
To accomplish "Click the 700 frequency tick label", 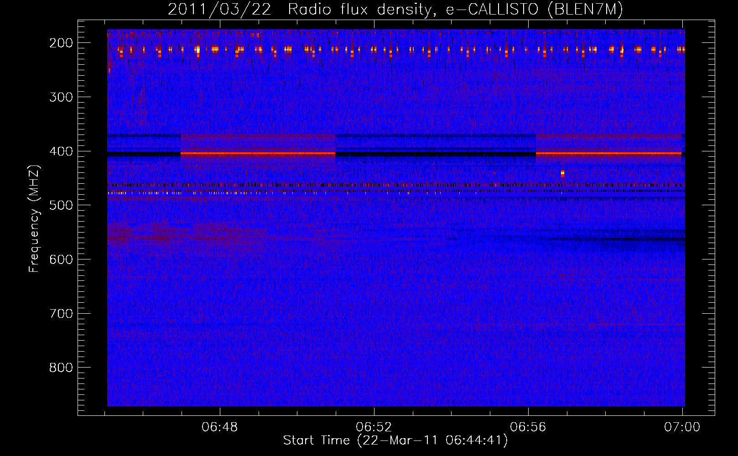I will click(x=61, y=314).
